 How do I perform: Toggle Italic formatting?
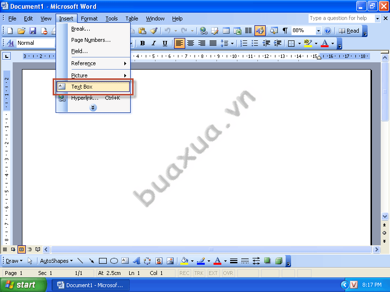[x=154, y=43]
